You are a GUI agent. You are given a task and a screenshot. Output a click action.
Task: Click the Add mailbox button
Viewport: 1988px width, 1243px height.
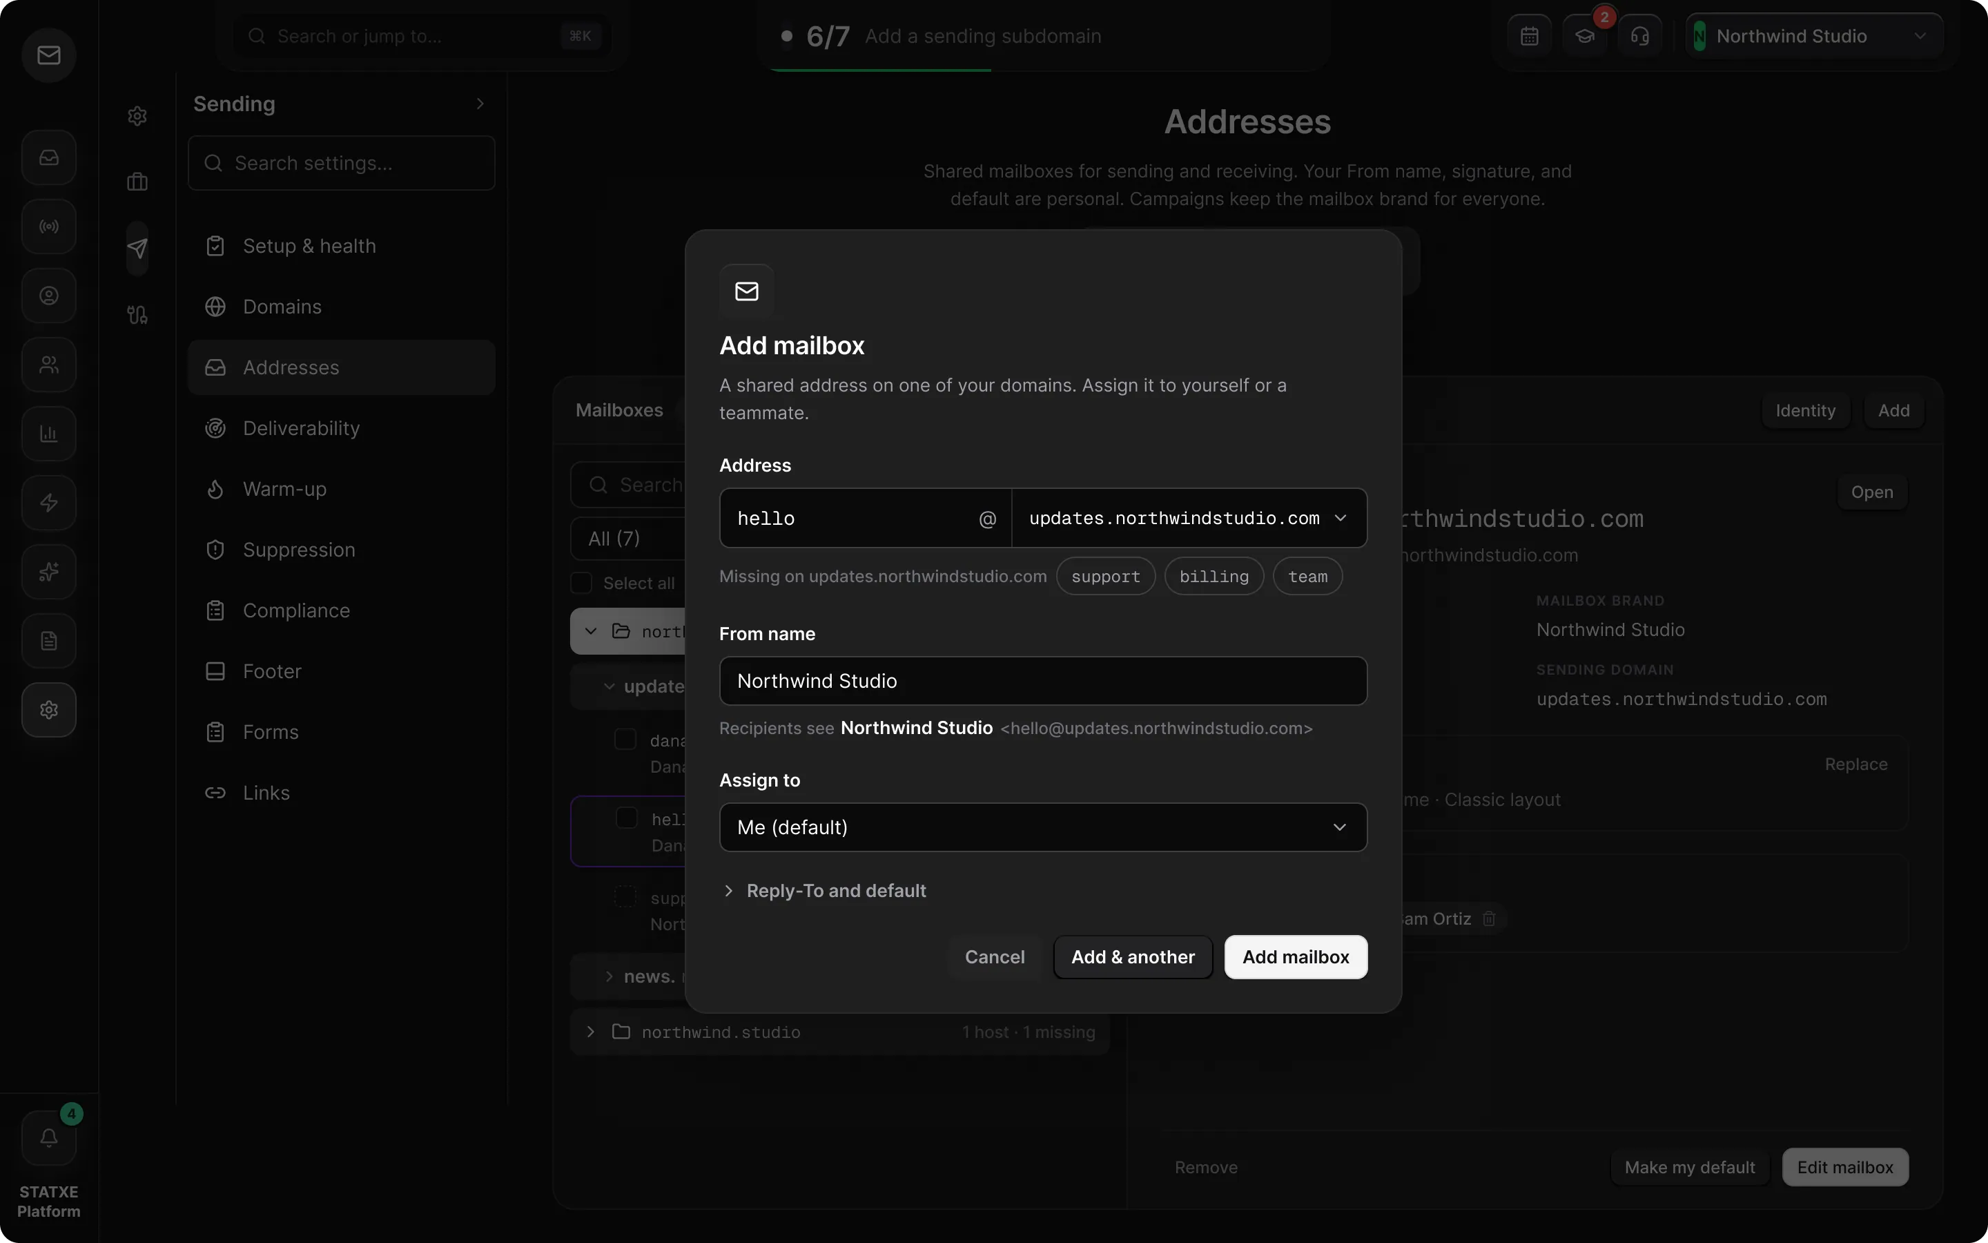coord(1296,957)
